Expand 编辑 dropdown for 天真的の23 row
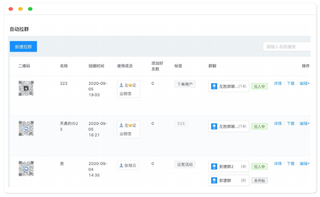Viewport: 320px width, 197px height. point(304,124)
